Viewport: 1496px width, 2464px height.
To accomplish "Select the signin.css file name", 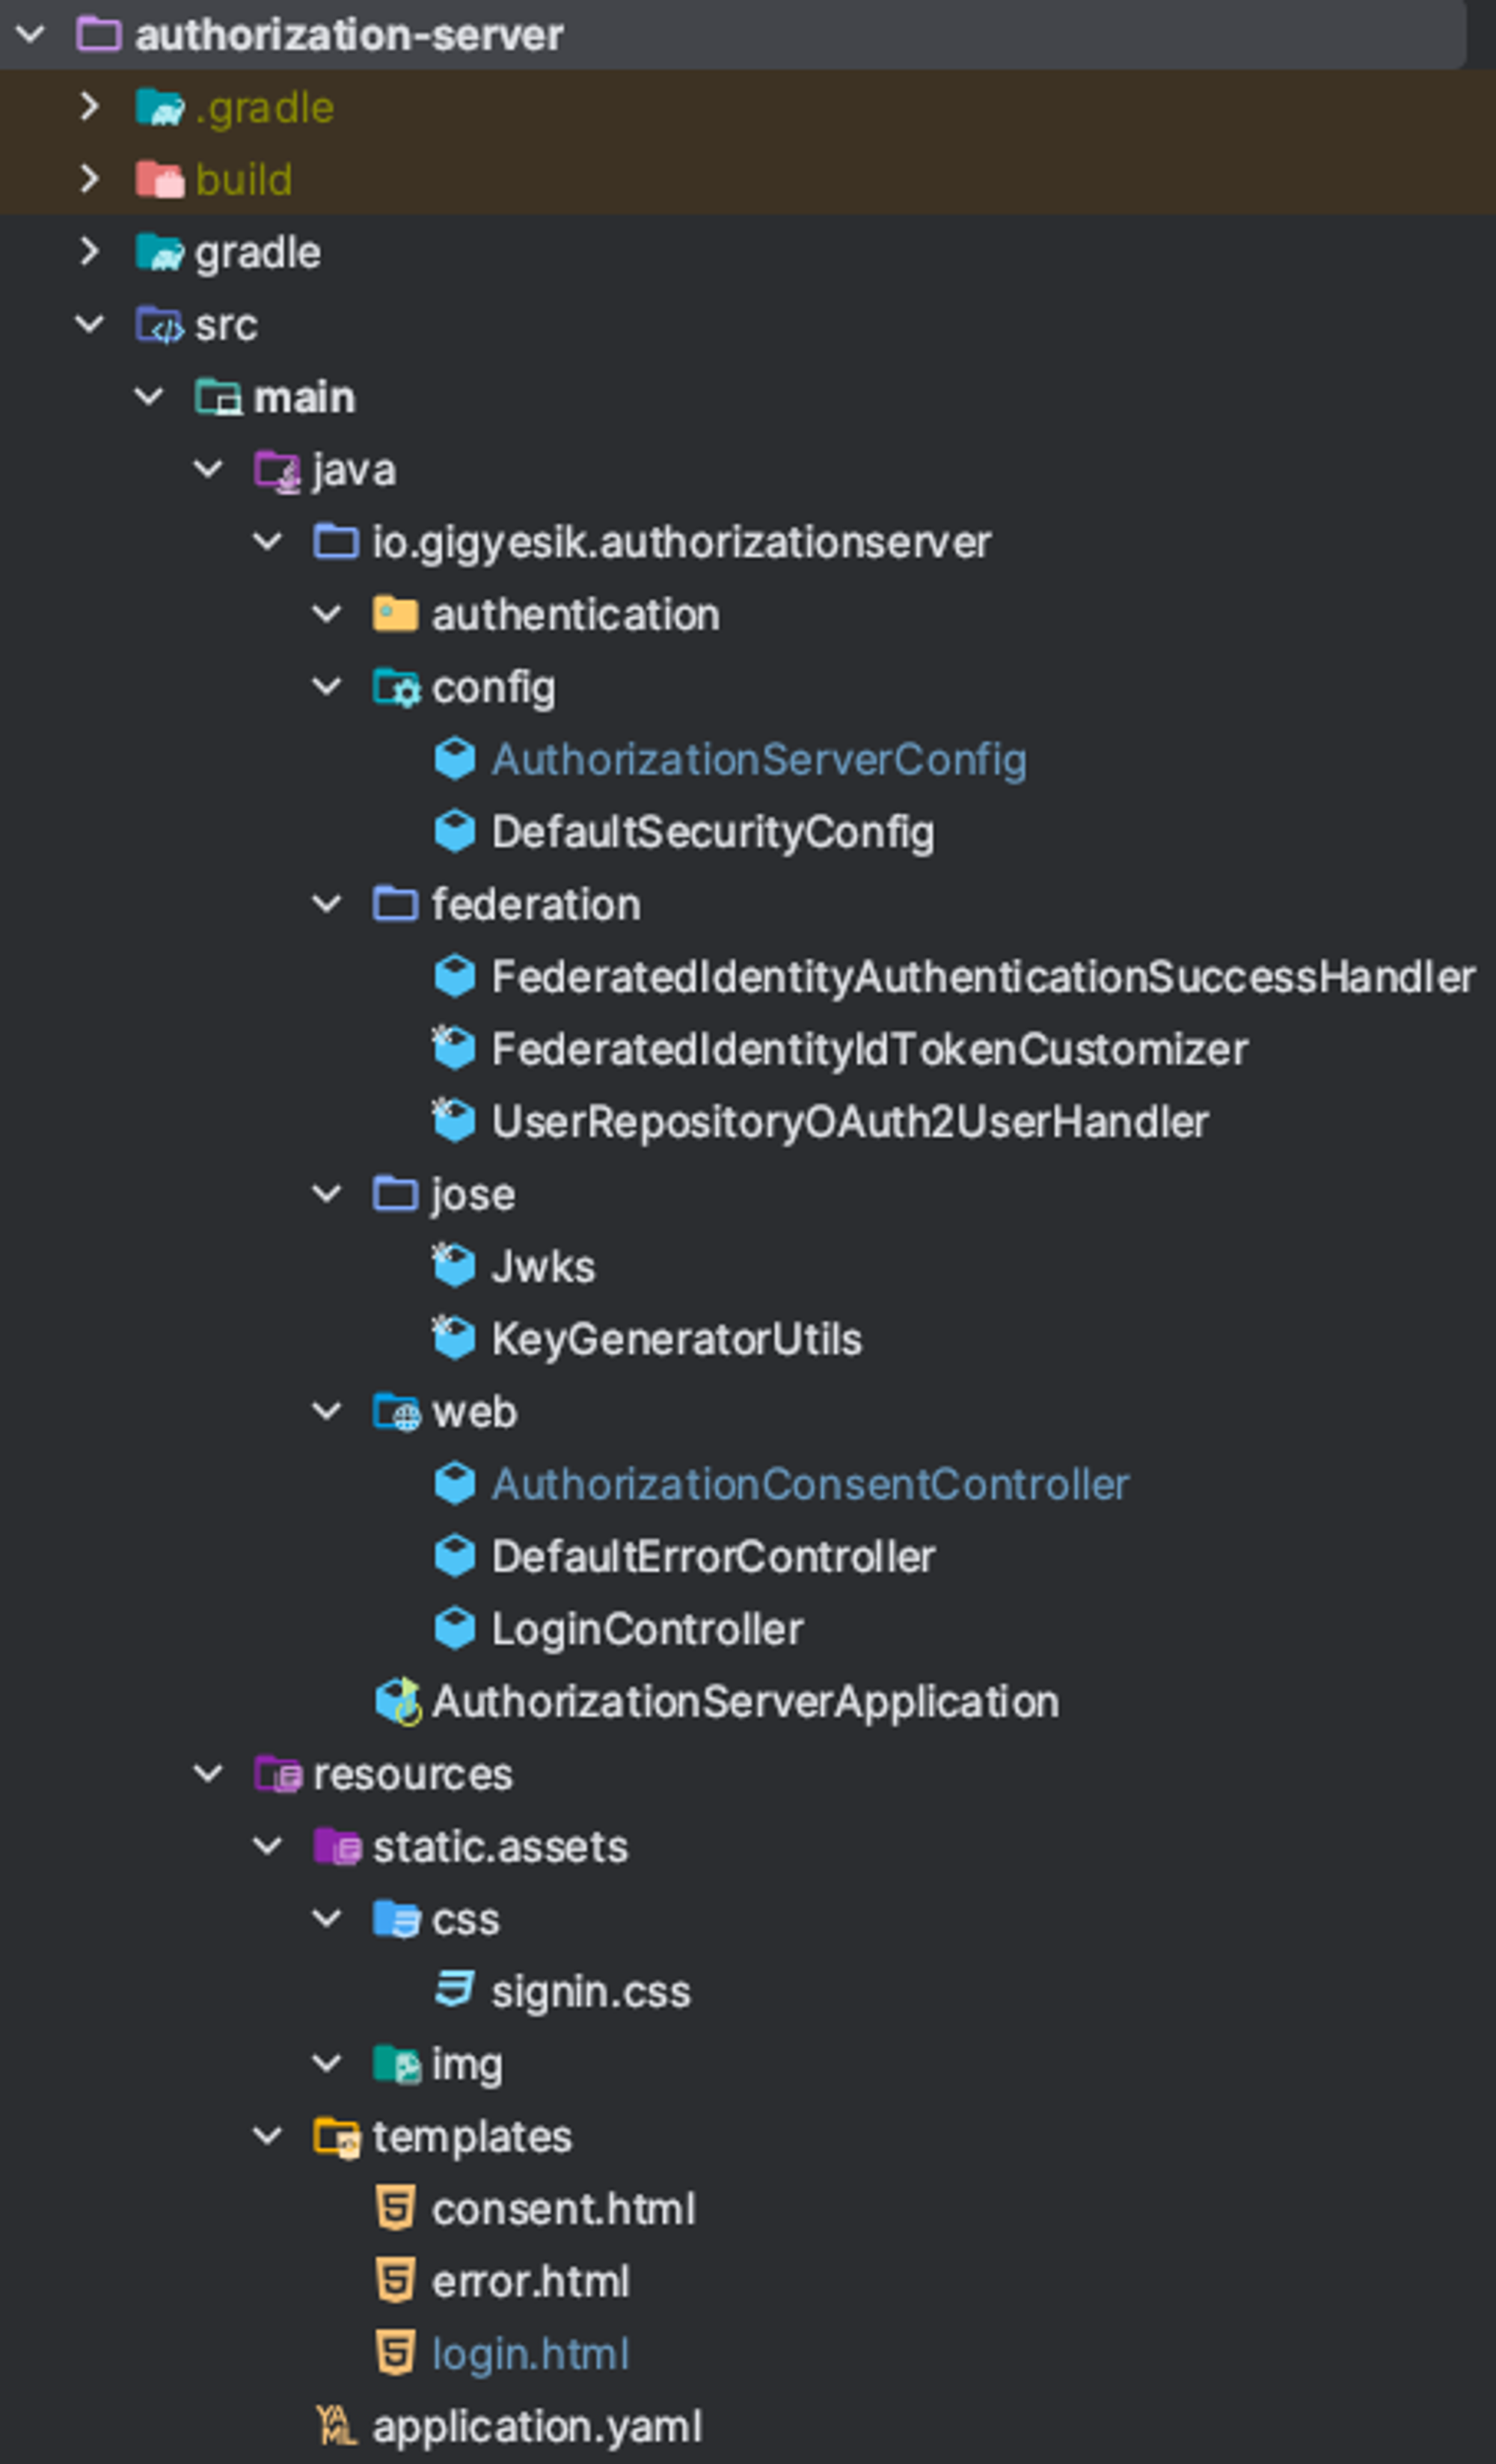I will pyautogui.click(x=591, y=1993).
